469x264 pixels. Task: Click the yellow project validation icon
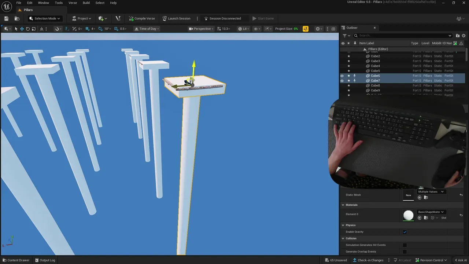tap(306, 29)
